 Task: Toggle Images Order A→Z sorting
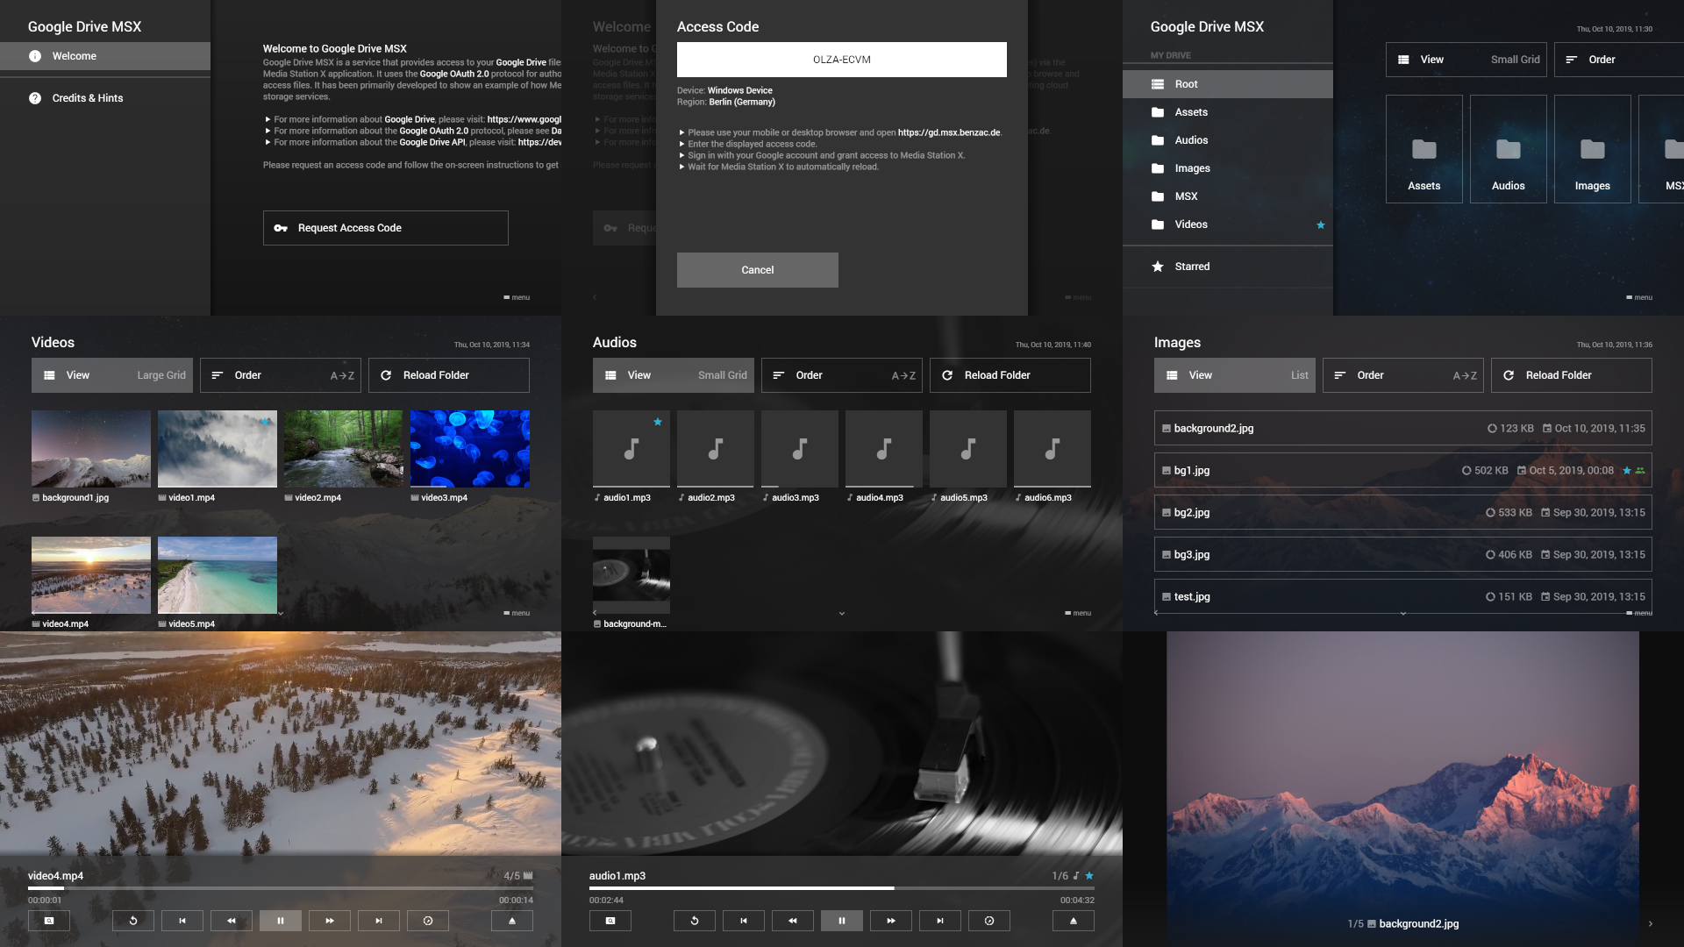pyautogui.click(x=1403, y=375)
